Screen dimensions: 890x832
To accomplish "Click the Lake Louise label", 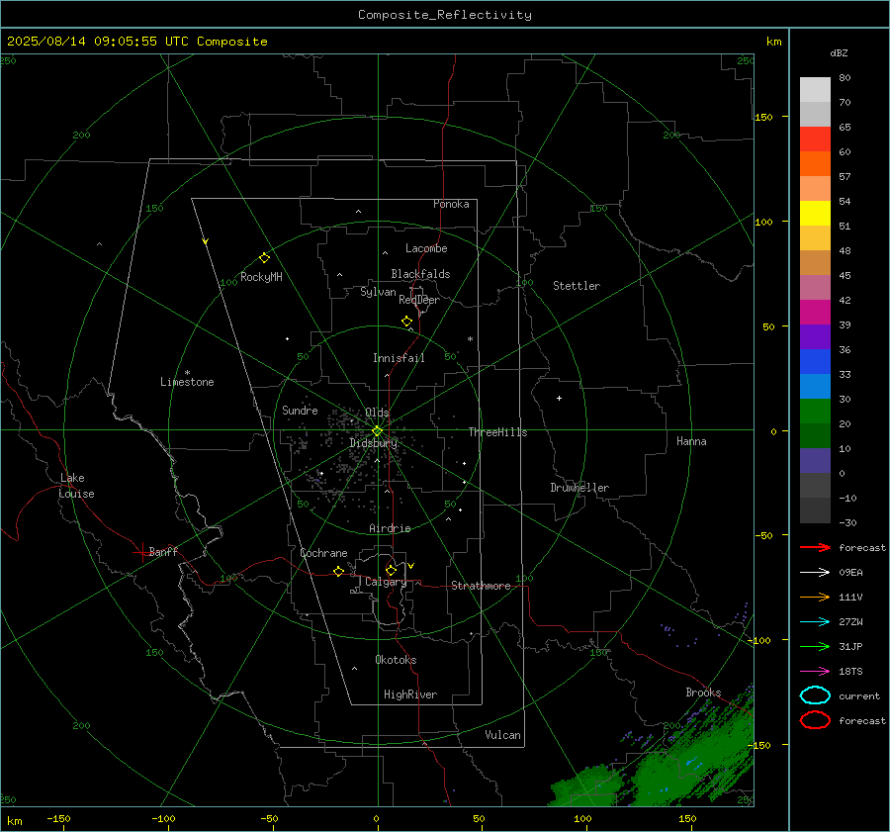I will click(x=76, y=486).
